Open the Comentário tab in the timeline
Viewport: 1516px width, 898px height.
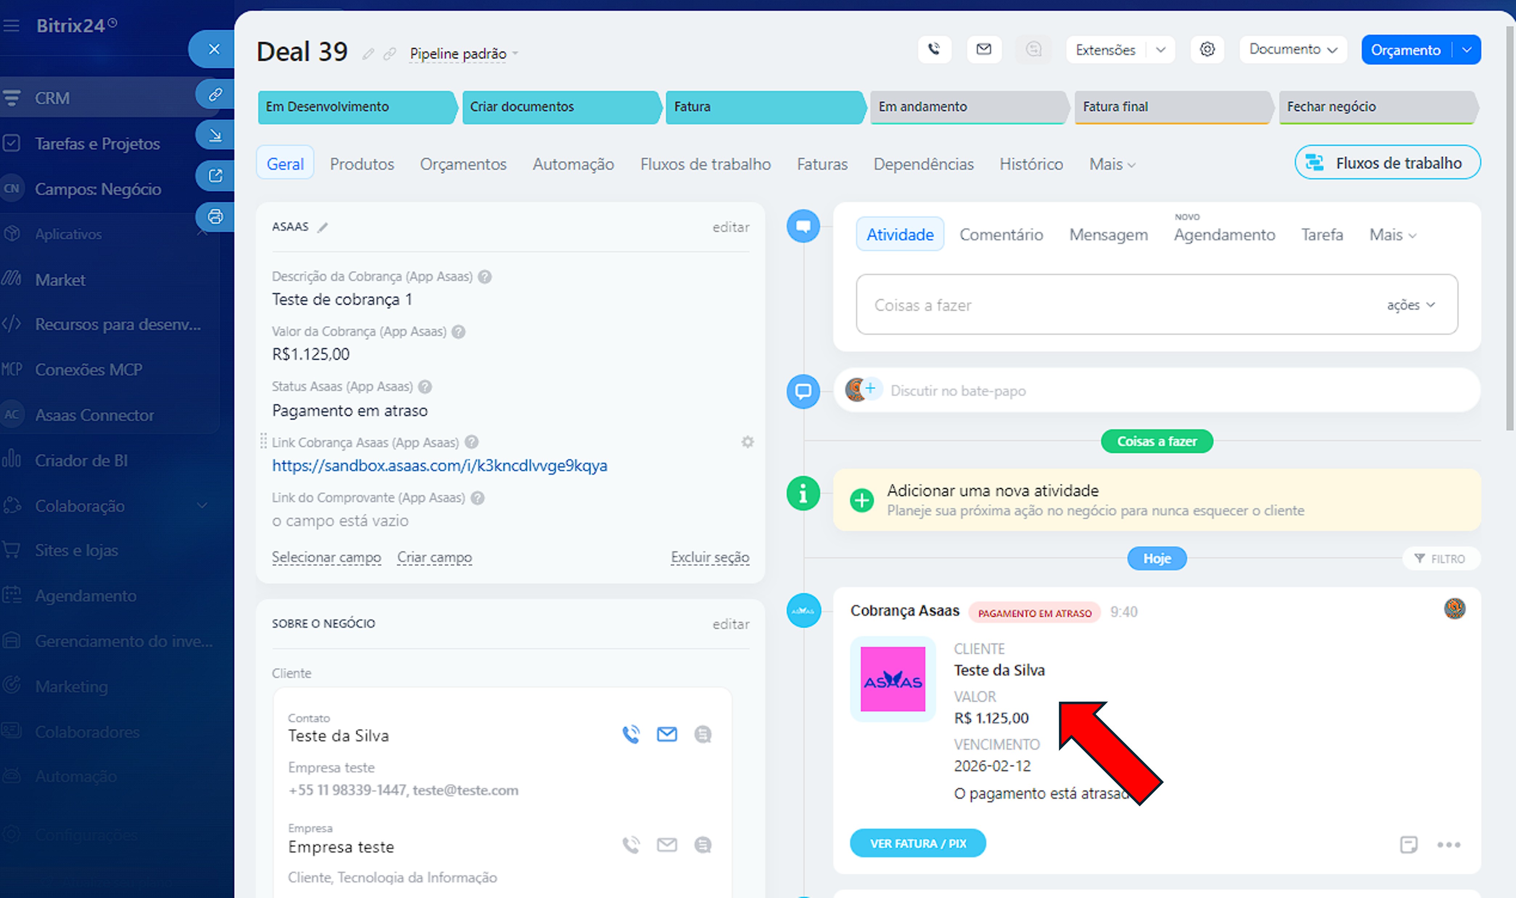coord(1001,235)
